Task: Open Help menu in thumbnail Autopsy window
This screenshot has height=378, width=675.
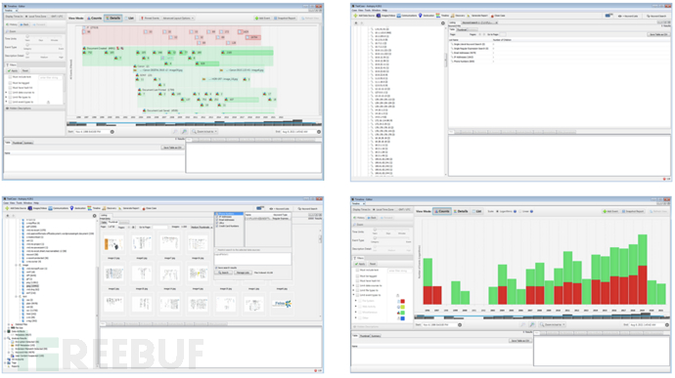Action: coord(36,203)
